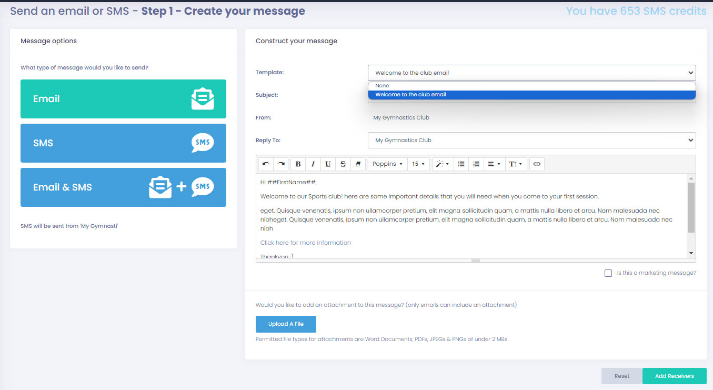Open the paragraph alignment dropdown
713x390 pixels.
click(x=494, y=164)
